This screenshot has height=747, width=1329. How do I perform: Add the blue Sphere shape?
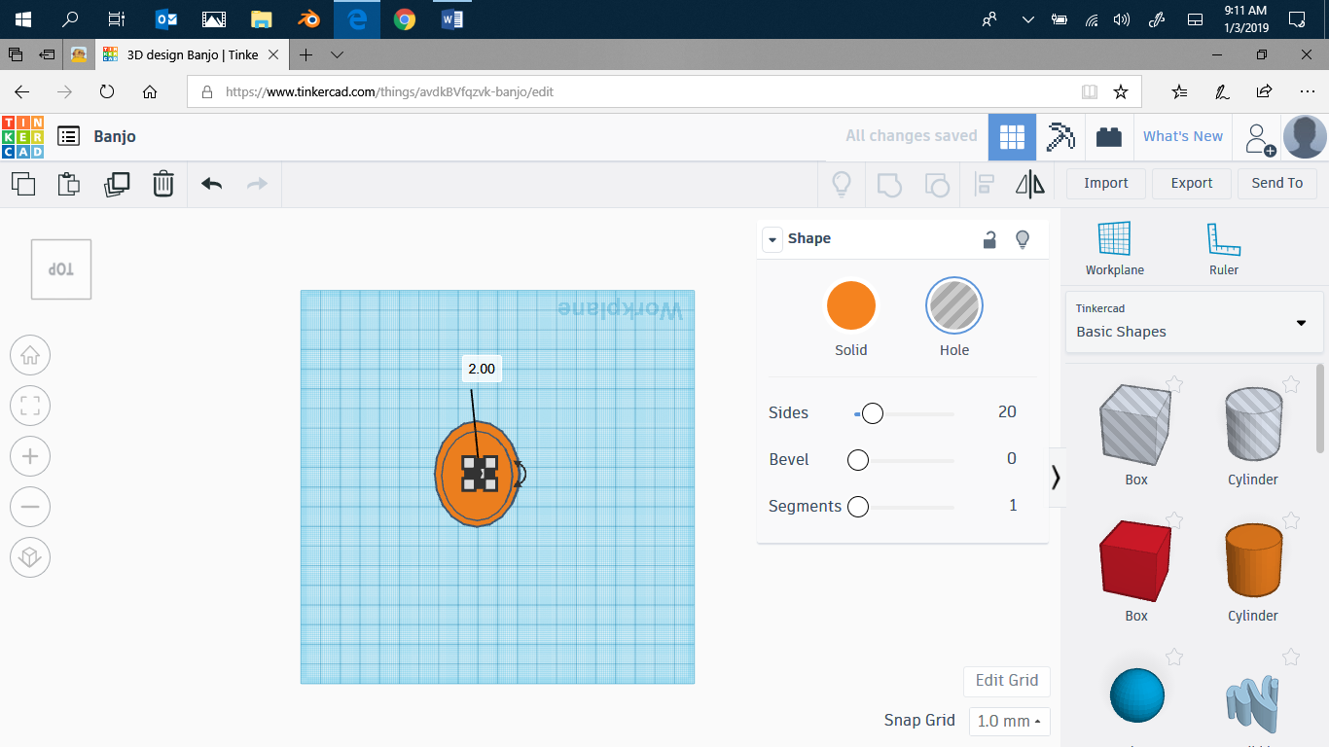[x=1136, y=694]
